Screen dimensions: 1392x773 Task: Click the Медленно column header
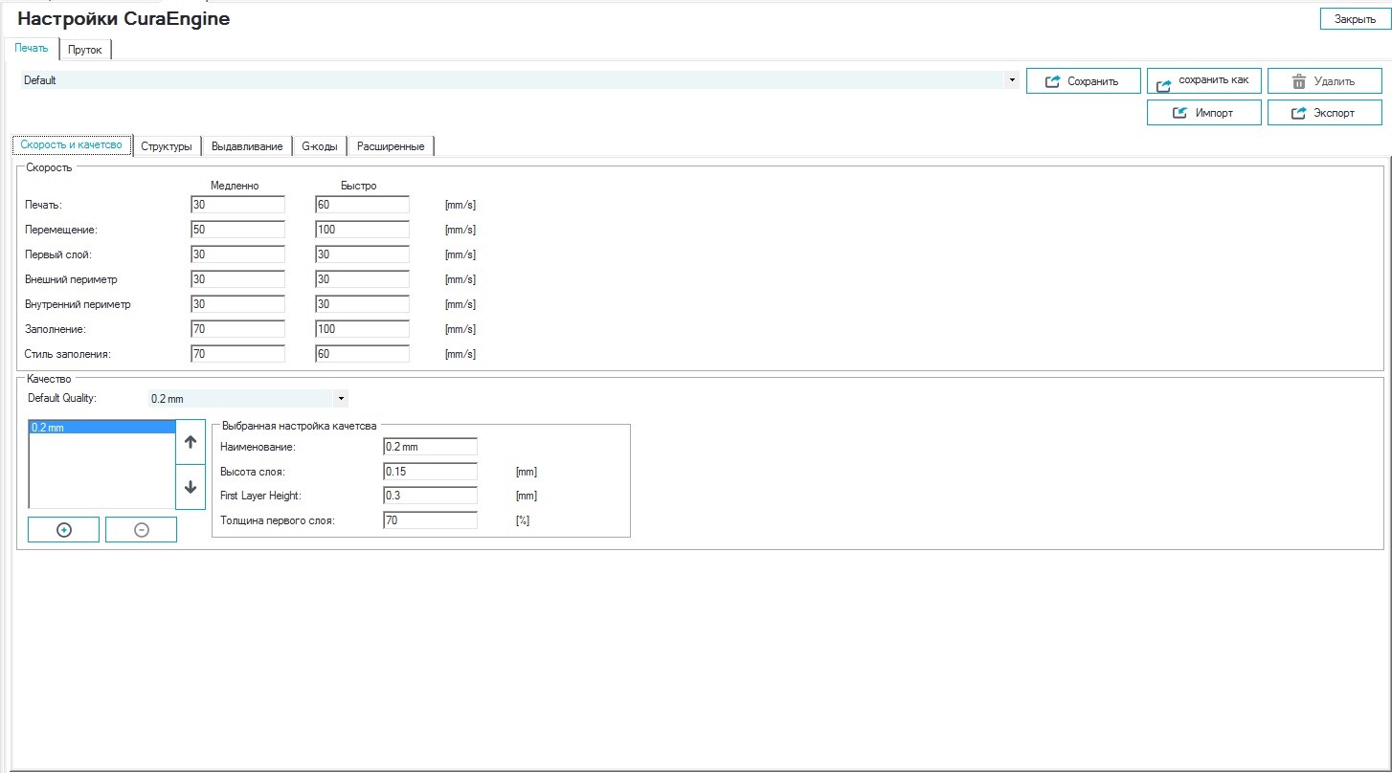point(235,186)
